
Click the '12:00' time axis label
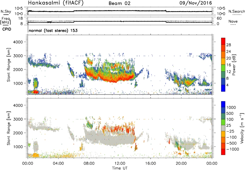click(x=120, y=164)
